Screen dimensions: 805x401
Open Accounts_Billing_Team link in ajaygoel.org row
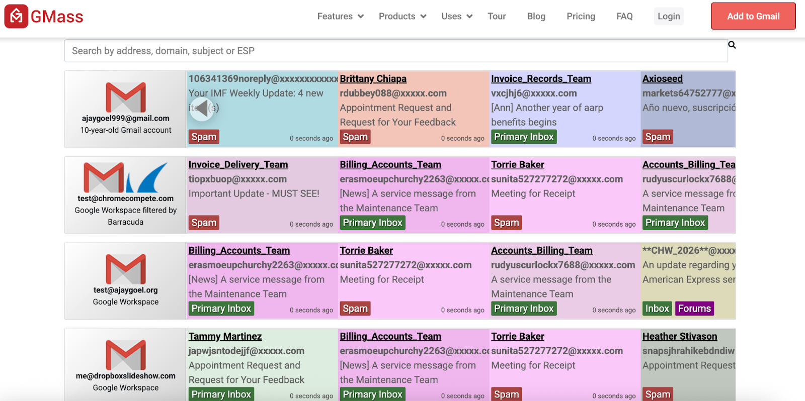tap(541, 250)
